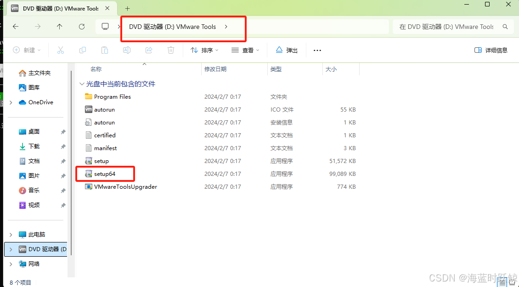Viewport: 519px width, 287px height.
Task: Click the PC monitor icon in address bar
Action: [x=105, y=27]
